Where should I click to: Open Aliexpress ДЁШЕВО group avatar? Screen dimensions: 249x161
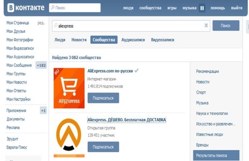click(x=69, y=137)
